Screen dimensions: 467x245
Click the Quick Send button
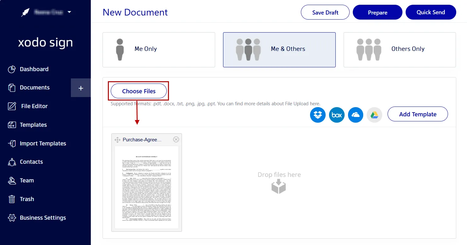431,12
